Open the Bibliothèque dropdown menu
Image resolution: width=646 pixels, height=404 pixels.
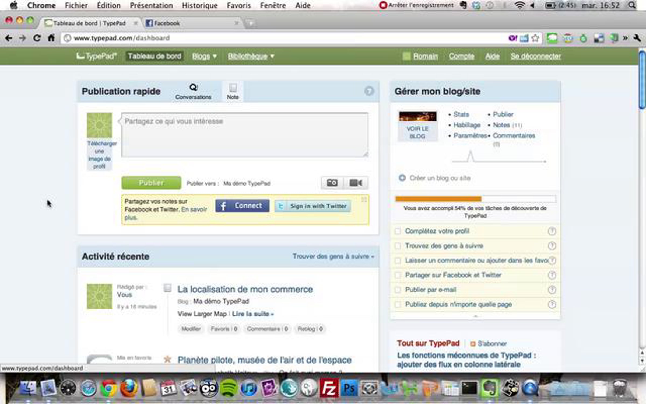251,56
